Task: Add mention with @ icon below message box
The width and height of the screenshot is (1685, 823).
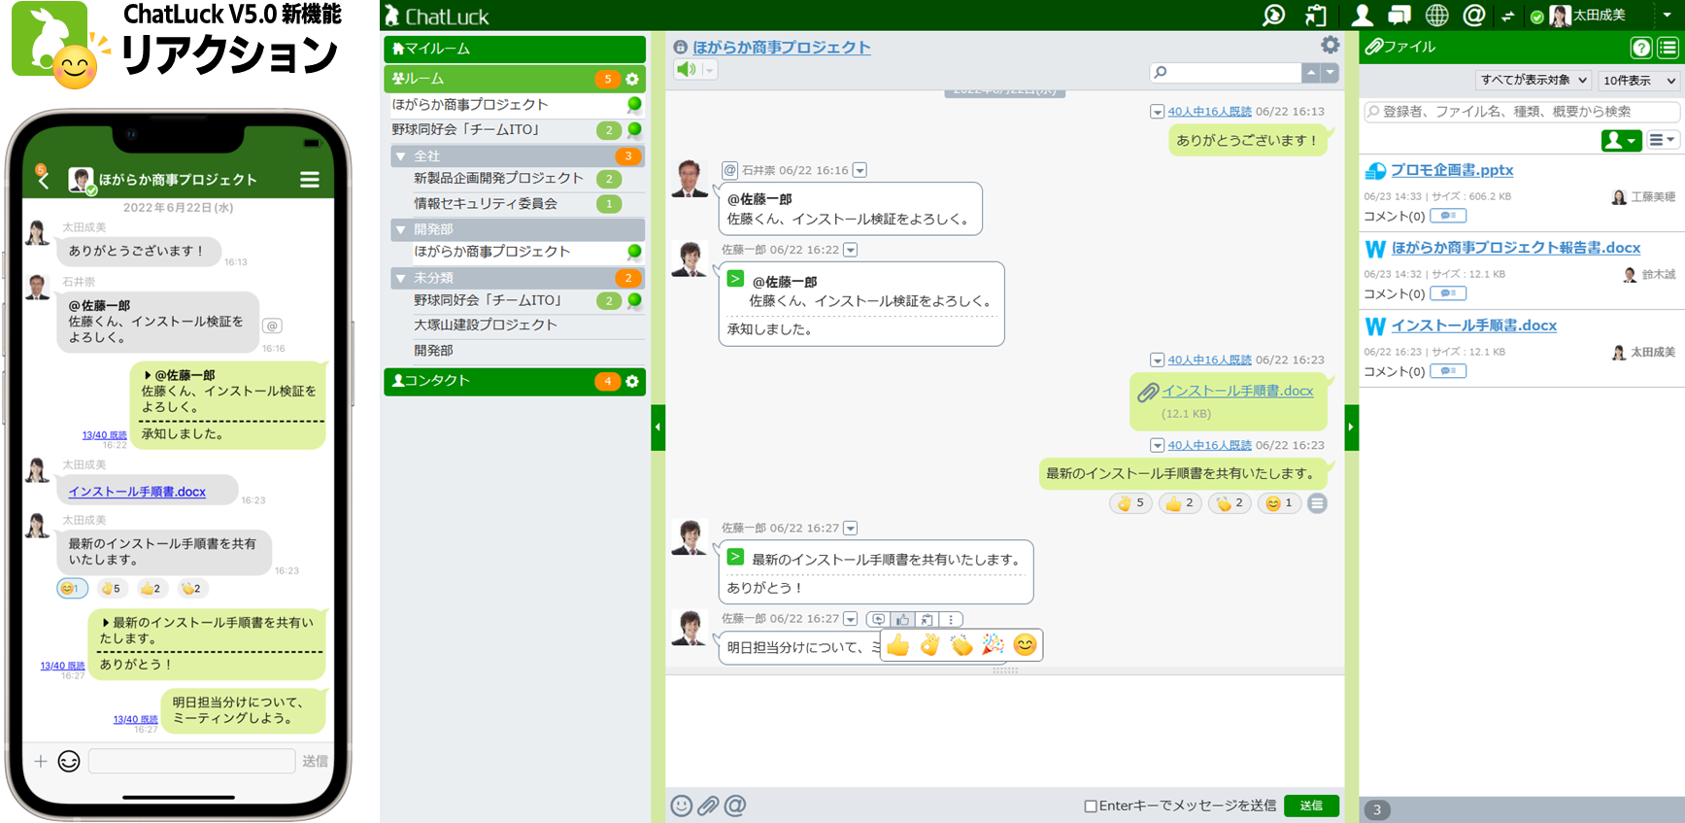Action: (735, 806)
